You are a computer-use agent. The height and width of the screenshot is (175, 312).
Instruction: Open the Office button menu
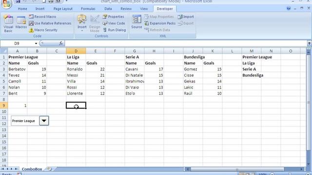click(x=6, y=3)
